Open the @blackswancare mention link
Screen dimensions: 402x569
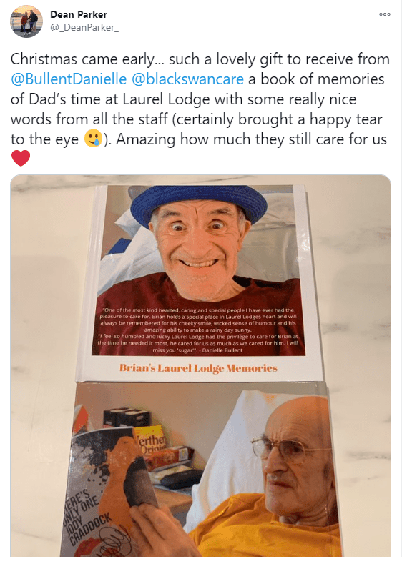187,79
